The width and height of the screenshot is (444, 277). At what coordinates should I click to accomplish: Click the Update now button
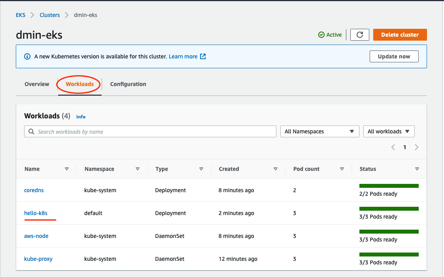[394, 56]
